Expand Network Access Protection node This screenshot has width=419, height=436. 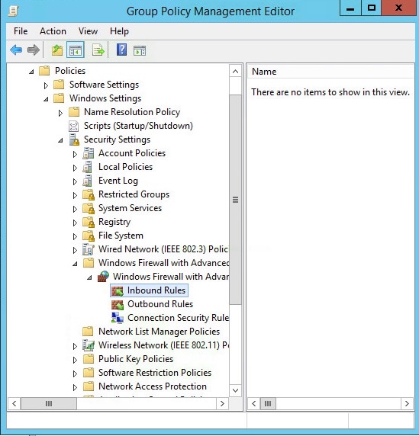click(75, 387)
